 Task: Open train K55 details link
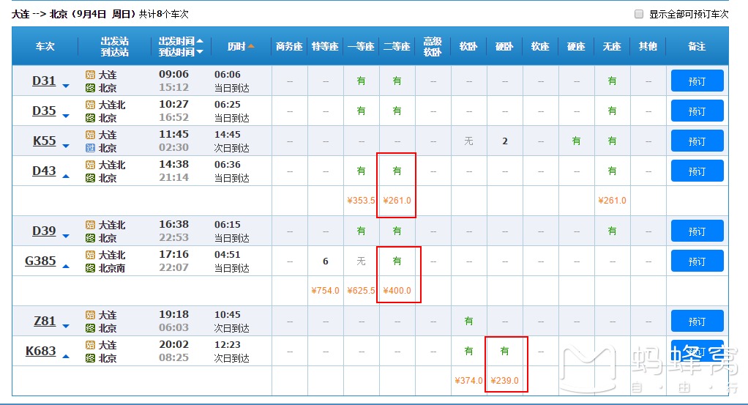45,141
